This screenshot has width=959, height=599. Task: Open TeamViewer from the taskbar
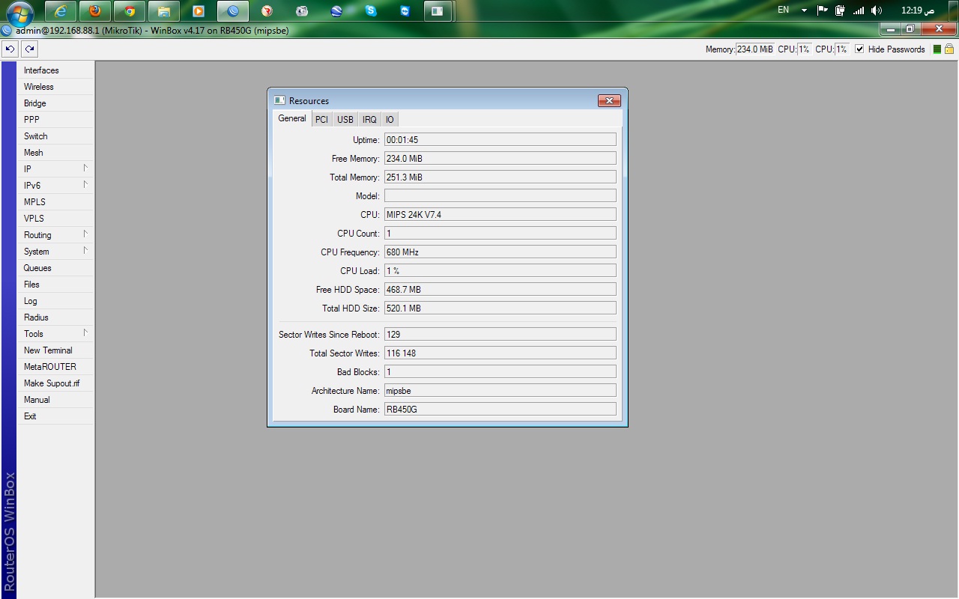(405, 11)
